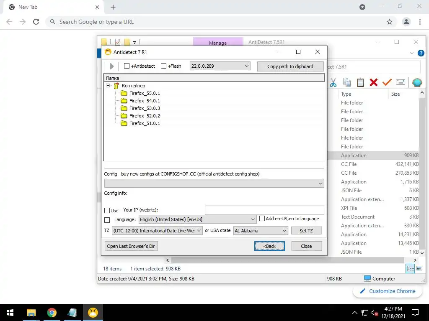Click the orange checkmark icon in Explorer toolbar
The image size is (429, 321).
[387, 82]
